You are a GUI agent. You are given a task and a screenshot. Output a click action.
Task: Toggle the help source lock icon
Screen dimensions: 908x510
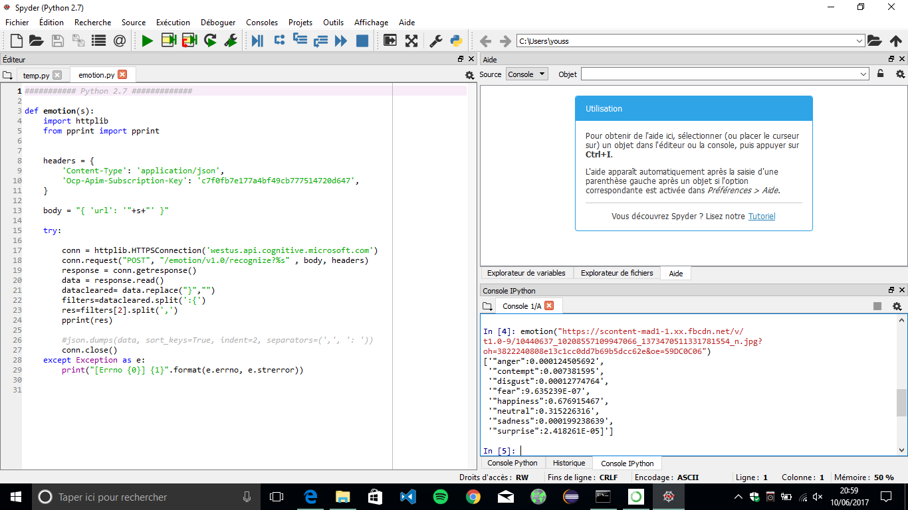tap(881, 74)
